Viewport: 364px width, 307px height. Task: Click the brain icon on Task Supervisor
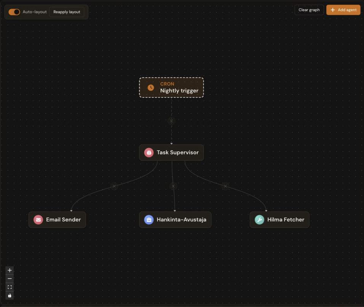(149, 153)
